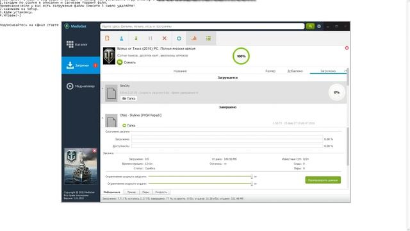Click the add torrent file toolbar icon
Image resolution: width=410 pixels, height=231 pixels.
[107, 38]
